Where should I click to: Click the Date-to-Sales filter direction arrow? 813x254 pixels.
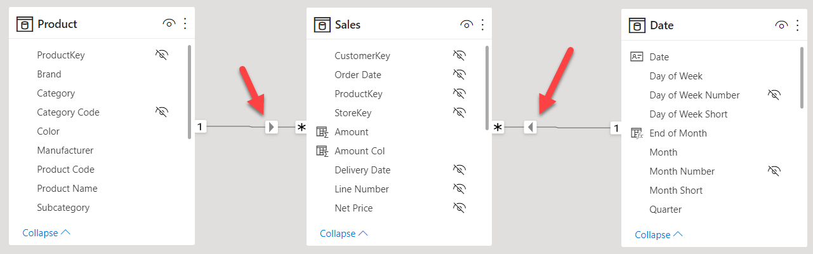click(531, 128)
